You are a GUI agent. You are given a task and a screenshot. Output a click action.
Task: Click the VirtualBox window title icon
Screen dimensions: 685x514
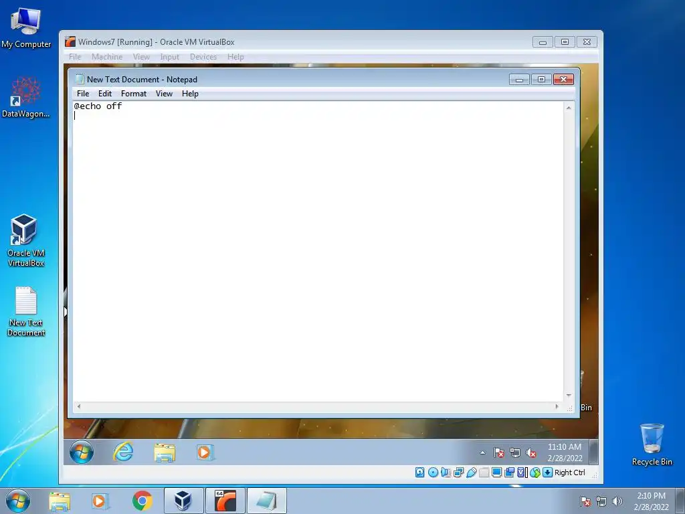click(x=70, y=42)
